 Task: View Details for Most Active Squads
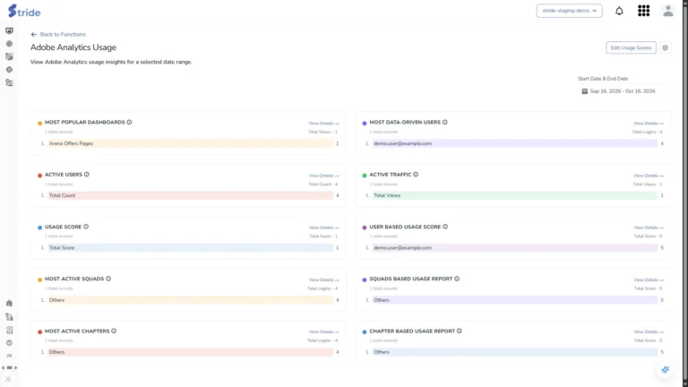tap(323, 279)
